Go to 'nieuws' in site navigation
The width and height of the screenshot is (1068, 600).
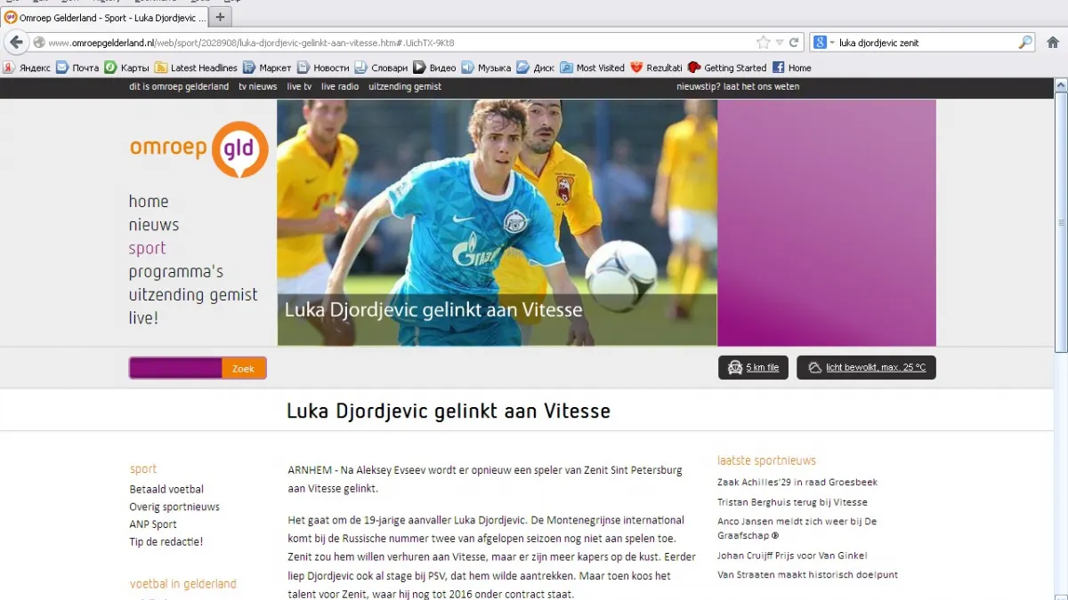point(154,225)
